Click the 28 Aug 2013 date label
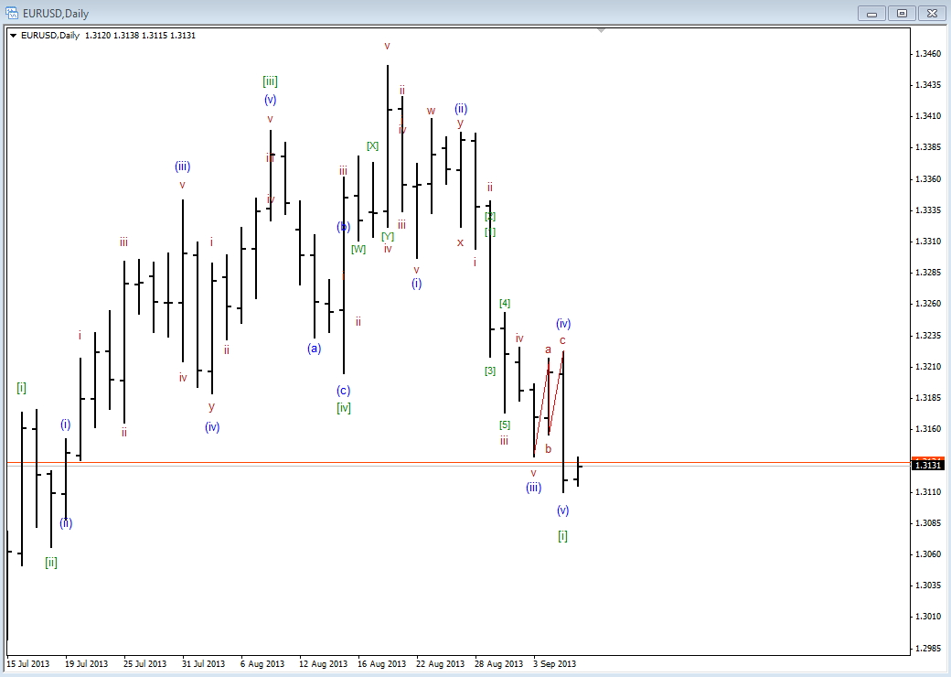The image size is (951, 677). tap(498, 663)
